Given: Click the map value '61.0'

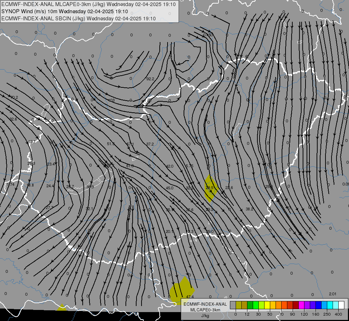Looking at the screenshot, I should tap(130, 166).
